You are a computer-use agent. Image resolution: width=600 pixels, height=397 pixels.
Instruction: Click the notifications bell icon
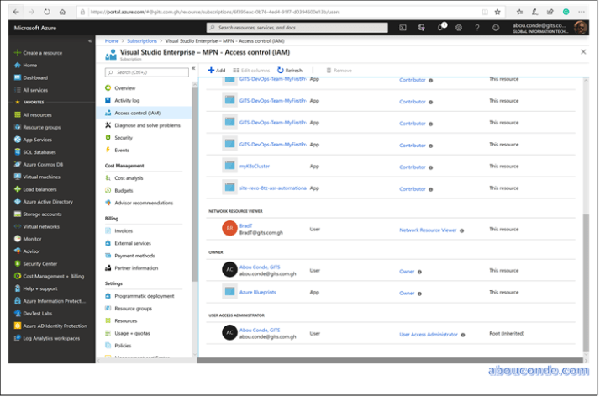pyautogui.click(x=439, y=28)
